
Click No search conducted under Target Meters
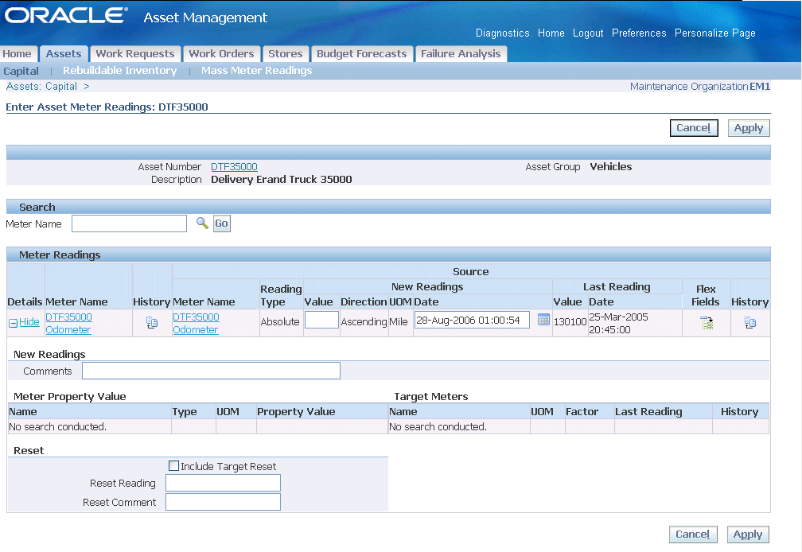click(438, 427)
